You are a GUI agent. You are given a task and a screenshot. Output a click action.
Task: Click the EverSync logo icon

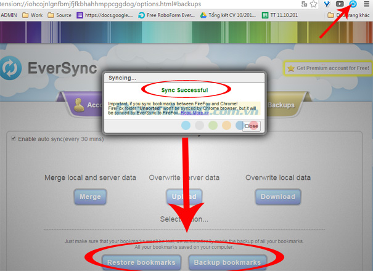10,68
